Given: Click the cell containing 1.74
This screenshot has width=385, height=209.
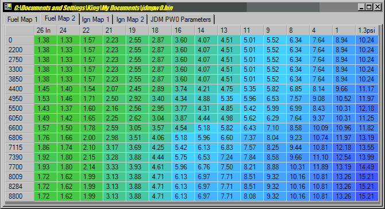Looking at the screenshot, I should pyautogui.click(x=68, y=148).
